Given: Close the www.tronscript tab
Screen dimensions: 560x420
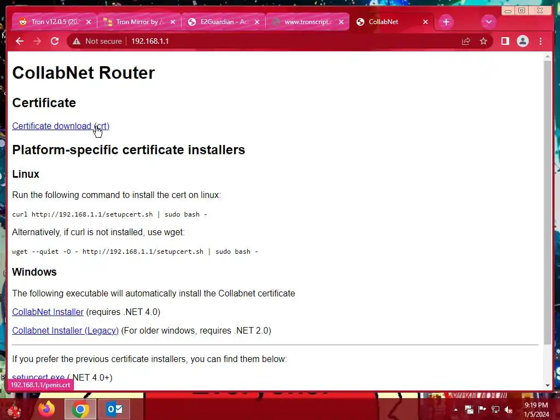Looking at the screenshot, I should [341, 22].
